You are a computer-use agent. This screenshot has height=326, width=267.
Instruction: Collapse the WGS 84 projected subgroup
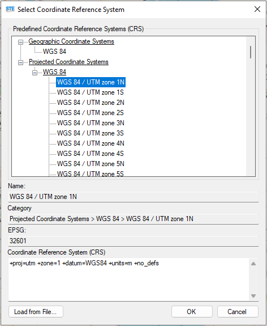35,73
